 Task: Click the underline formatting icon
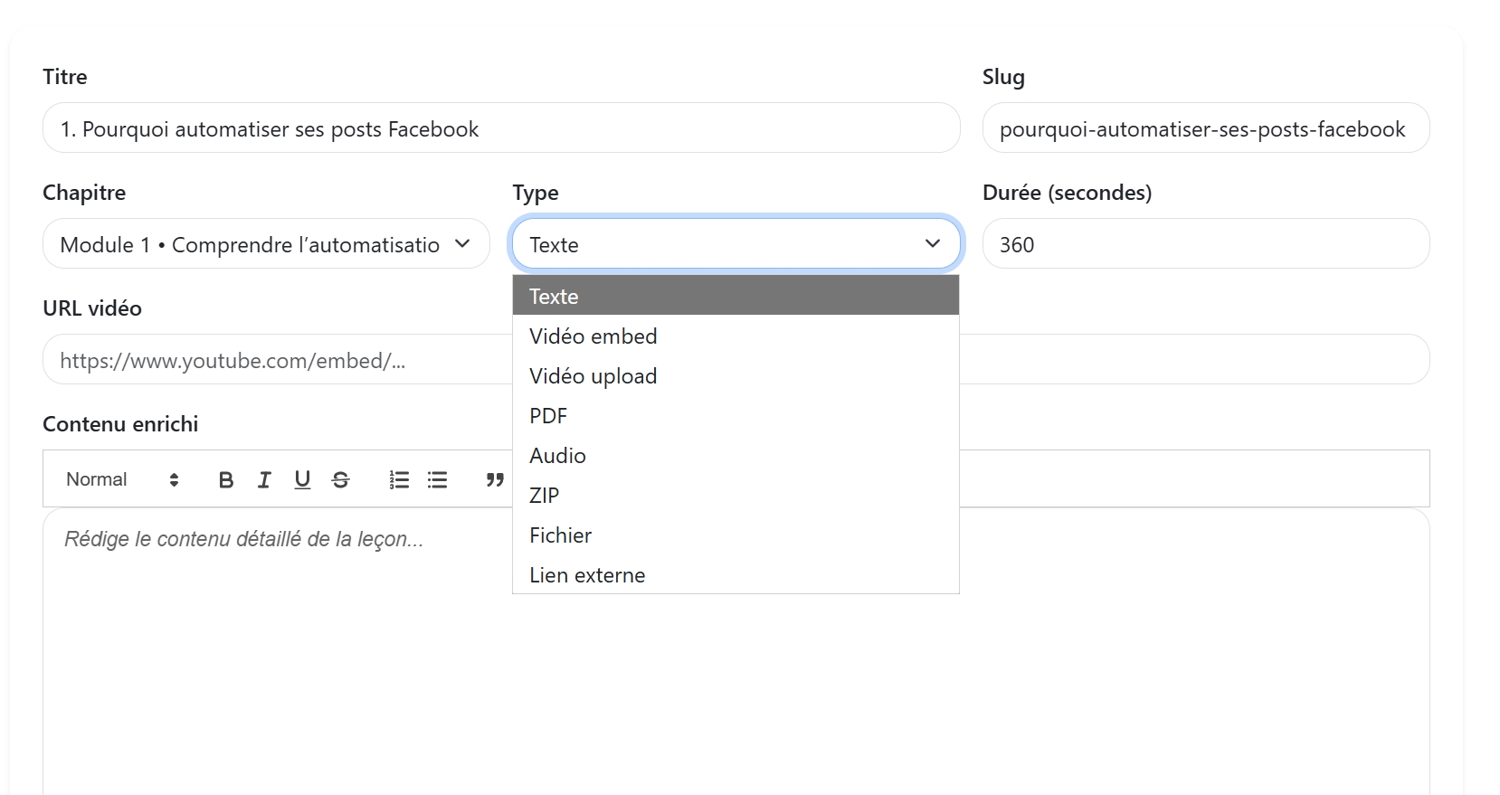[302, 479]
